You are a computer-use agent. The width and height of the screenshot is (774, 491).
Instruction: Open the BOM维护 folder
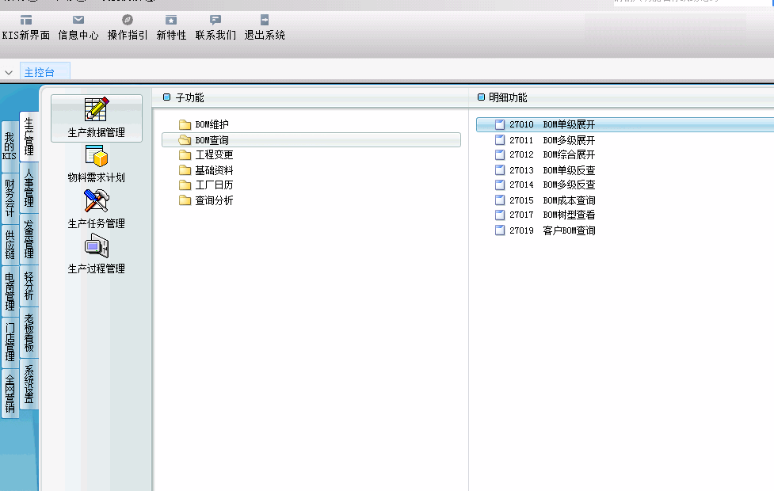212,124
